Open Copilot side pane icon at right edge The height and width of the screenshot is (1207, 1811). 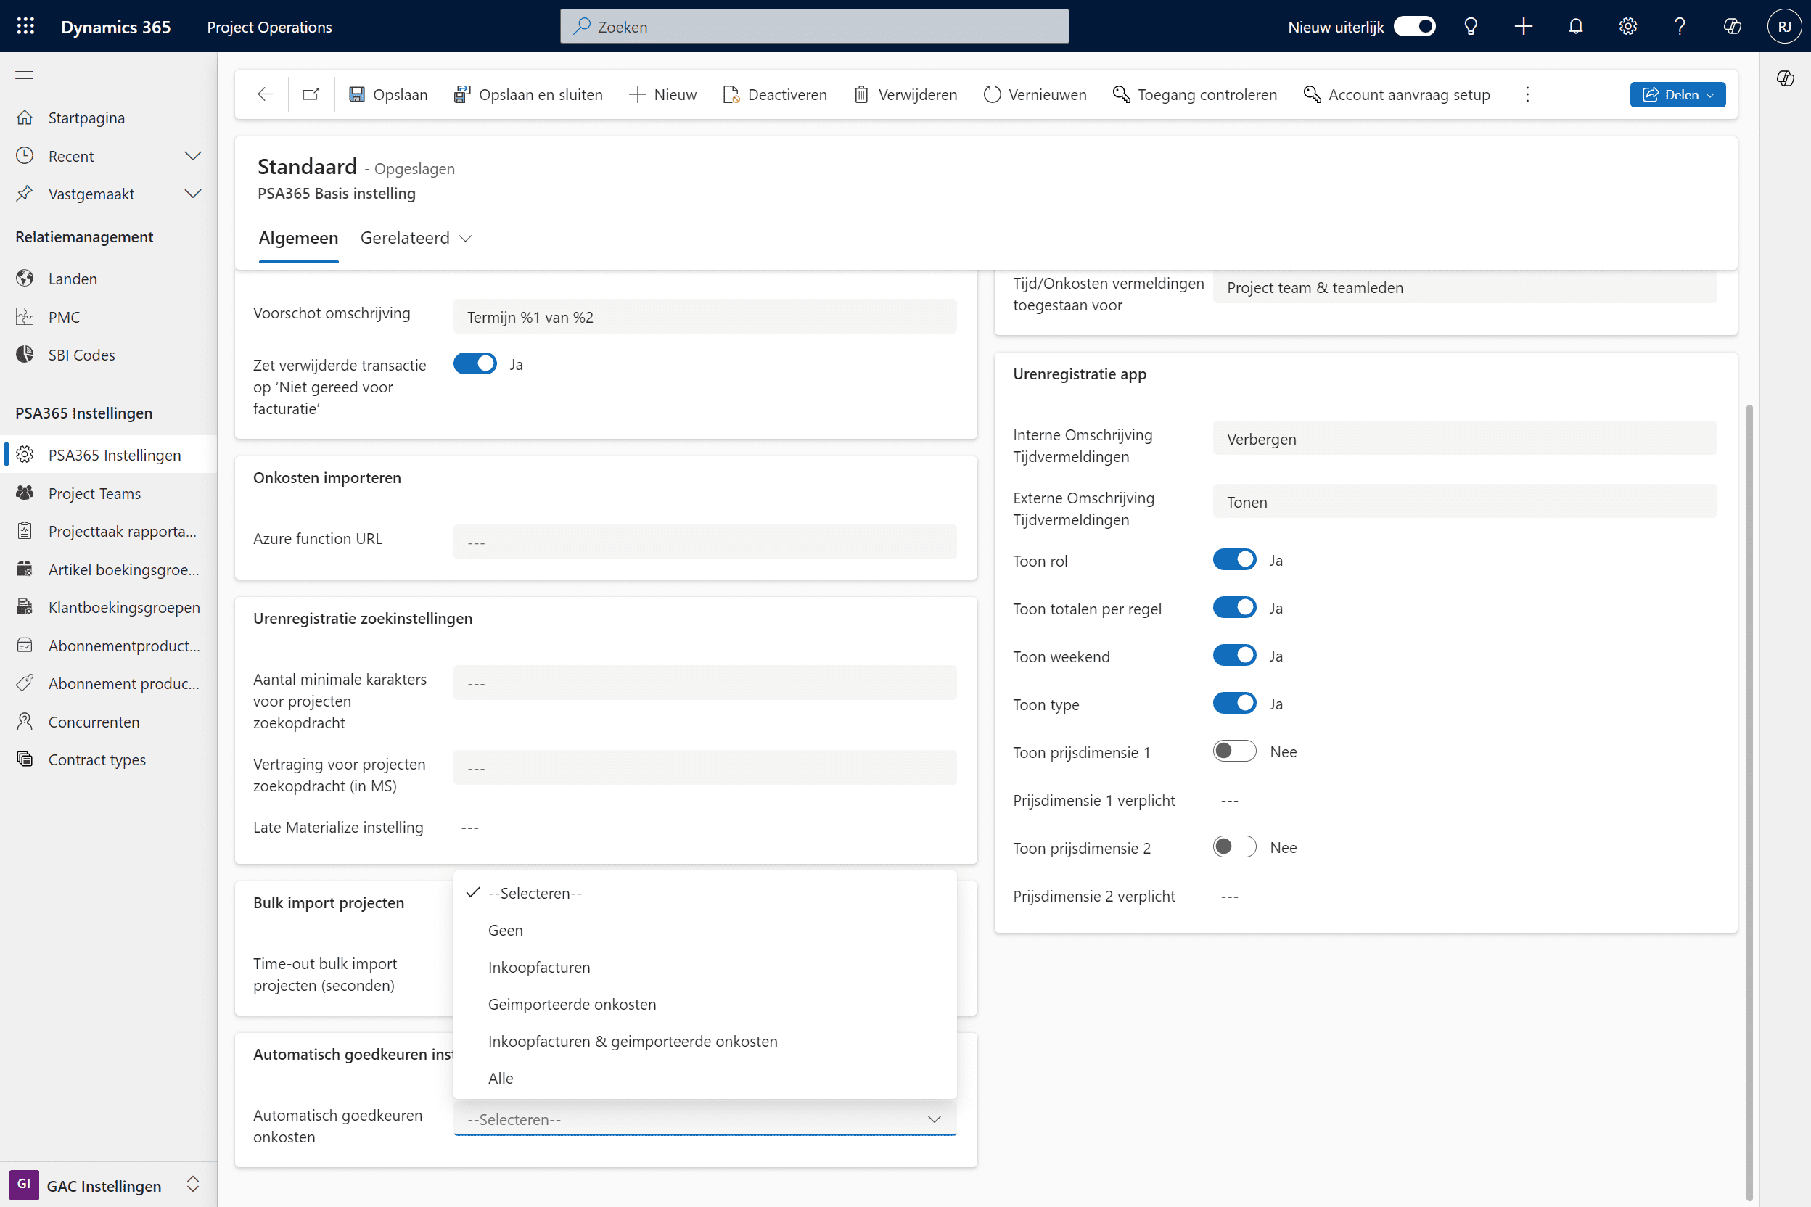point(1786,78)
